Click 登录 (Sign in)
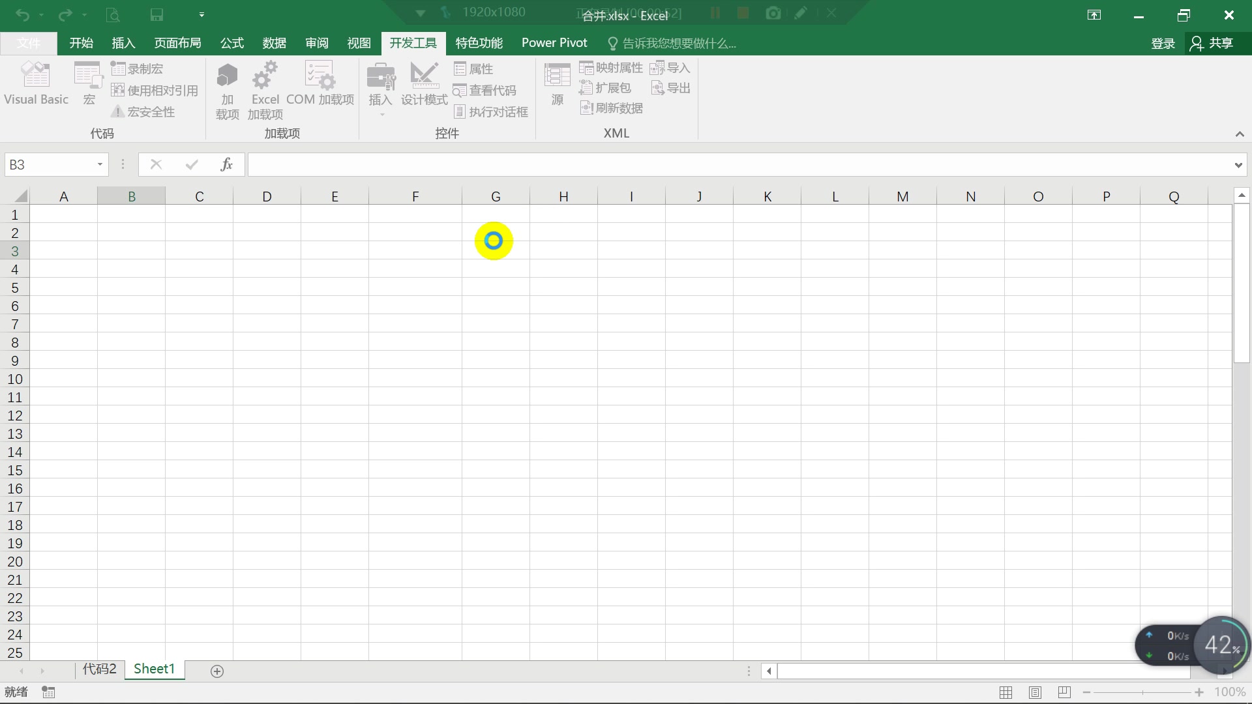 [x=1163, y=43]
